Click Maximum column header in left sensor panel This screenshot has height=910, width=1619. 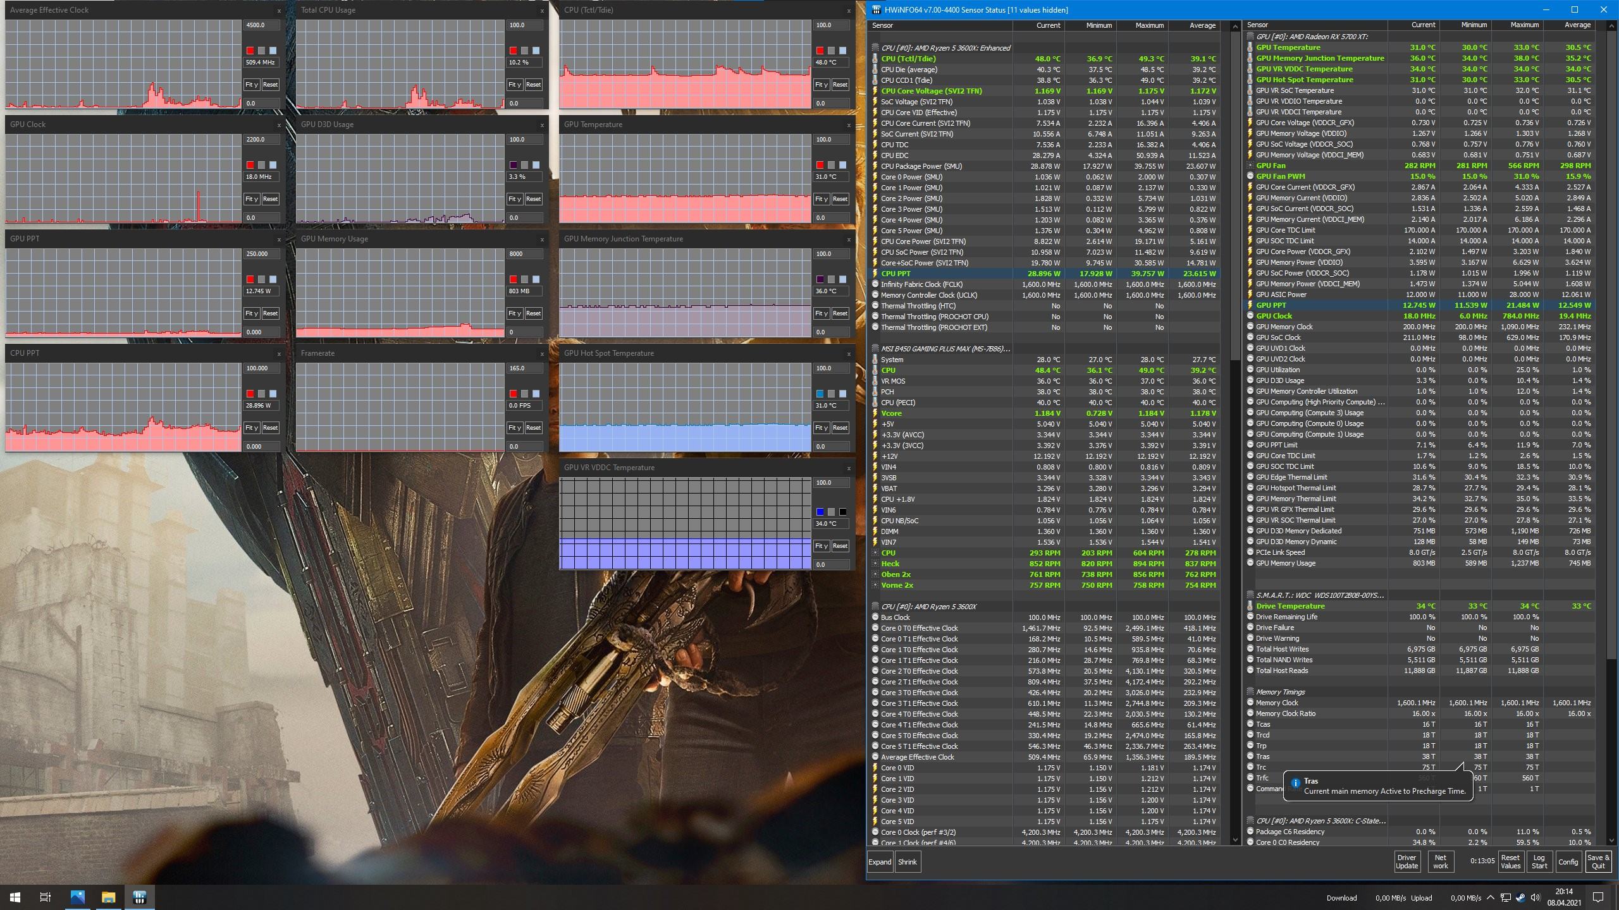pos(1142,25)
